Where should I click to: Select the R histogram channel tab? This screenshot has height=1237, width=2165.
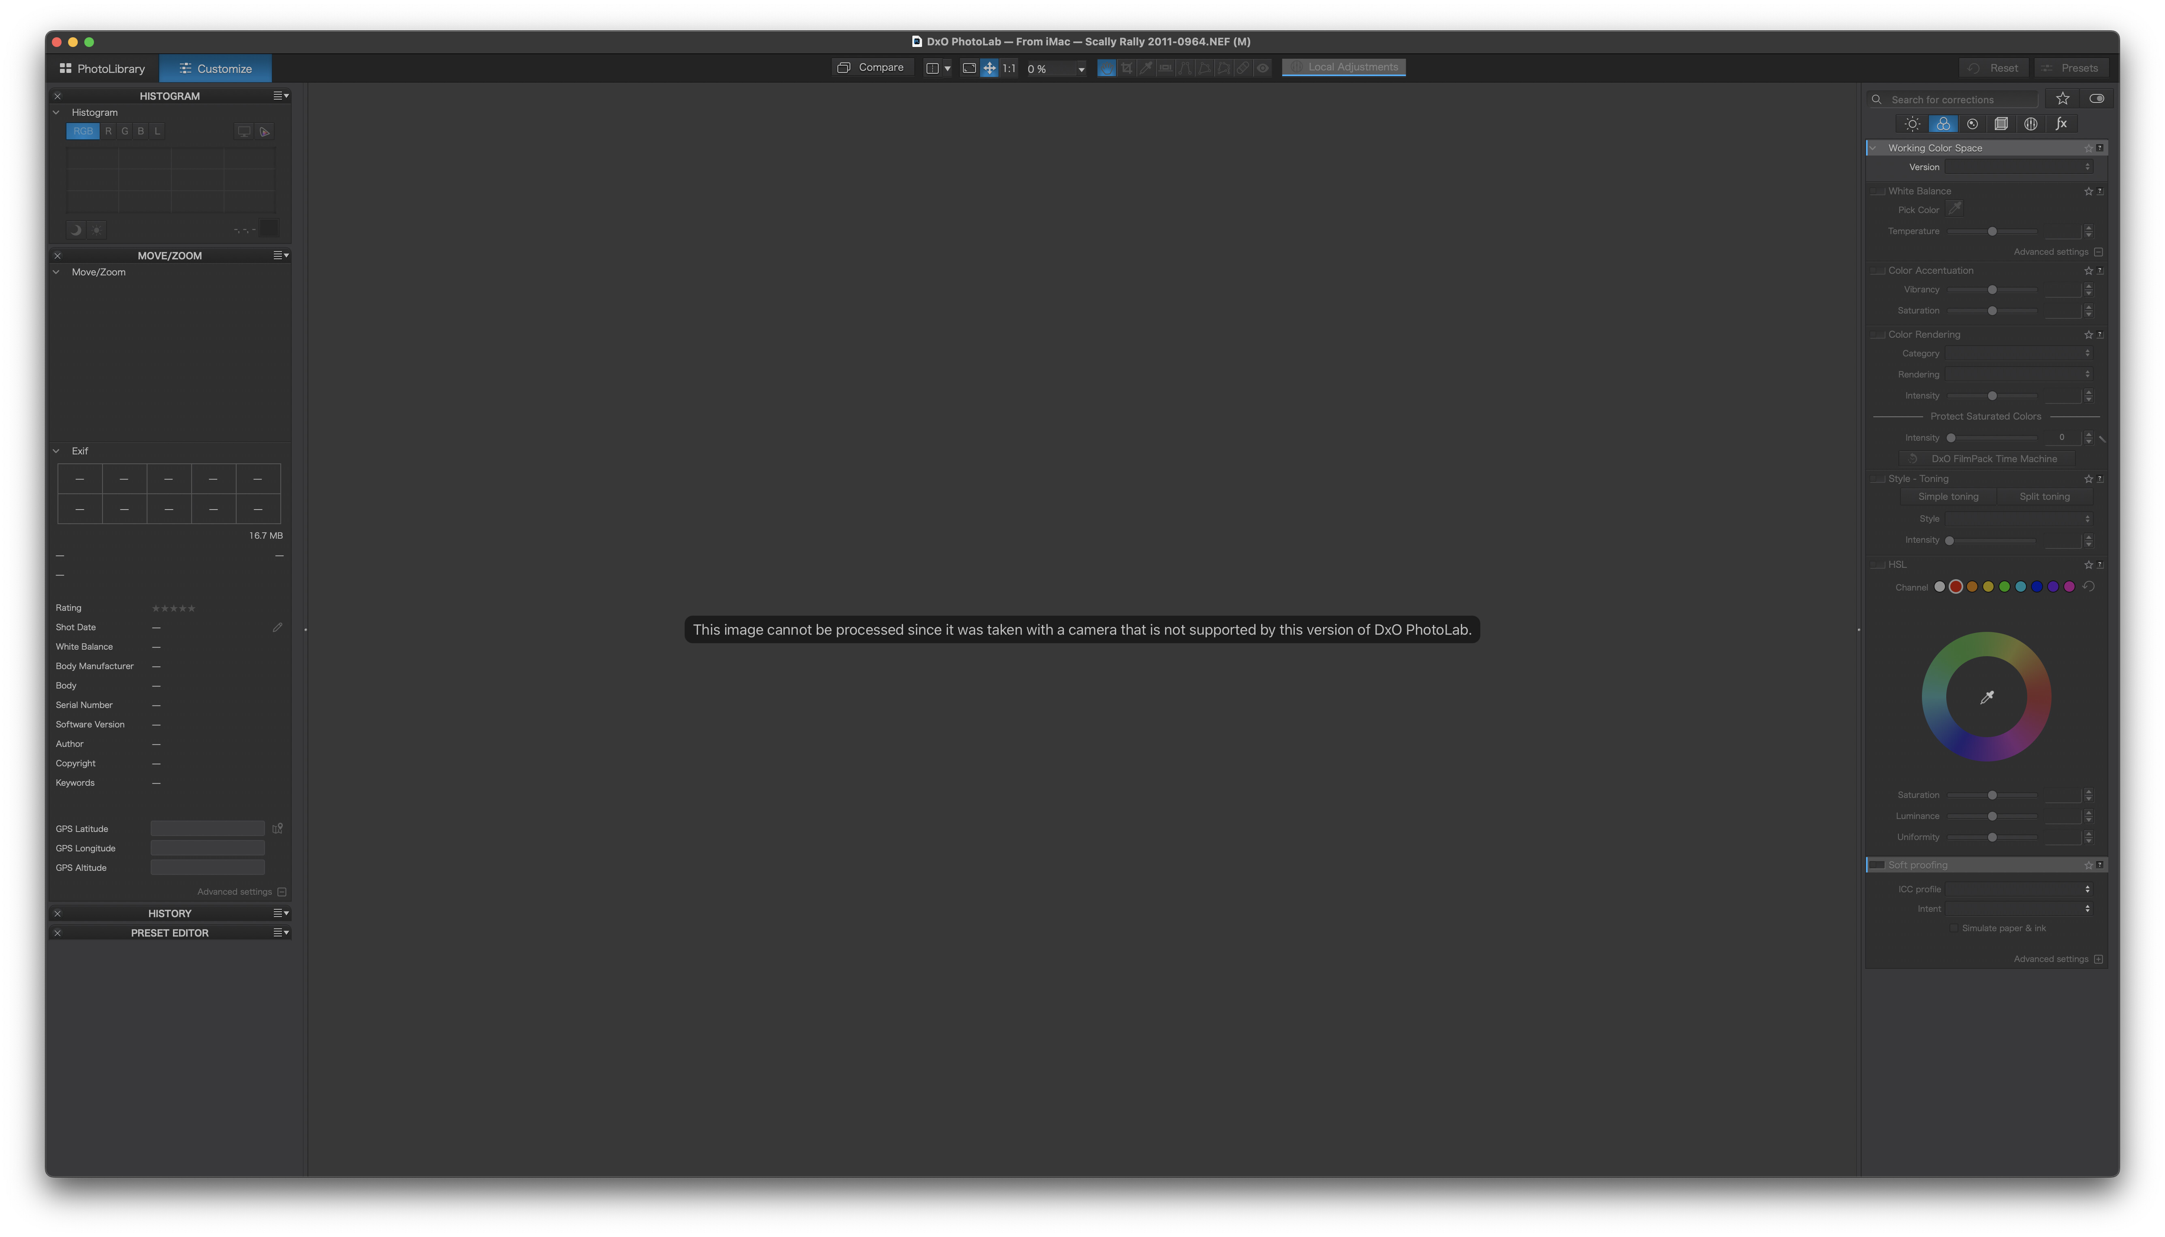(x=108, y=131)
